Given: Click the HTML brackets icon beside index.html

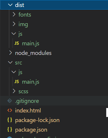Looking at the screenshot, I should 10,110.
